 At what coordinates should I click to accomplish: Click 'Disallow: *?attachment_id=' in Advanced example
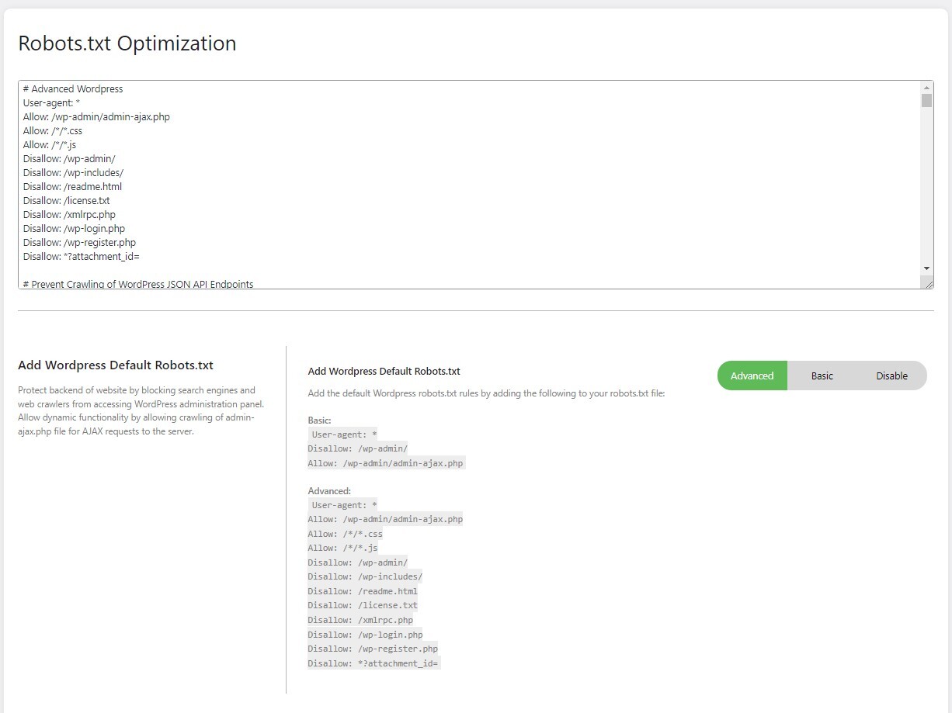point(374,663)
